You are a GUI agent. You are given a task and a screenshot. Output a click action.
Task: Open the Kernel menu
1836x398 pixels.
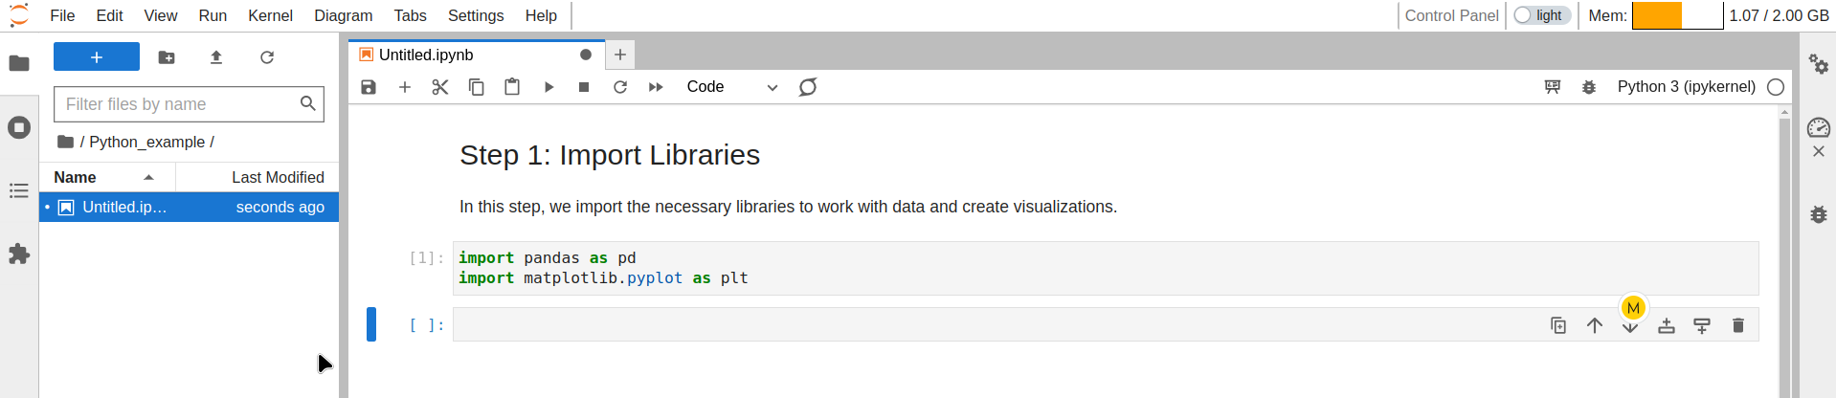click(x=270, y=15)
